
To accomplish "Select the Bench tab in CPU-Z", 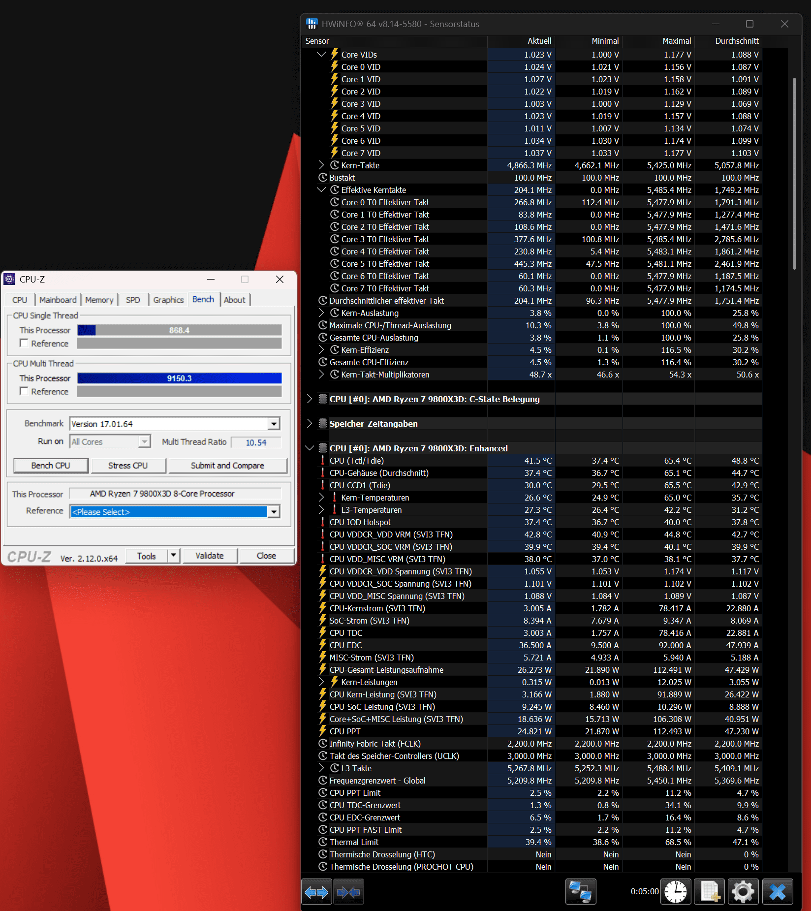I will pyautogui.click(x=203, y=299).
